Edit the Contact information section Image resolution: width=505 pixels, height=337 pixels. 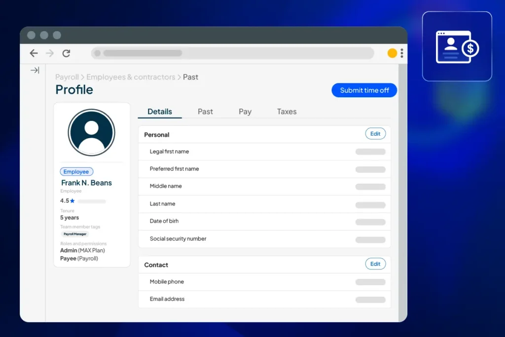pos(375,263)
